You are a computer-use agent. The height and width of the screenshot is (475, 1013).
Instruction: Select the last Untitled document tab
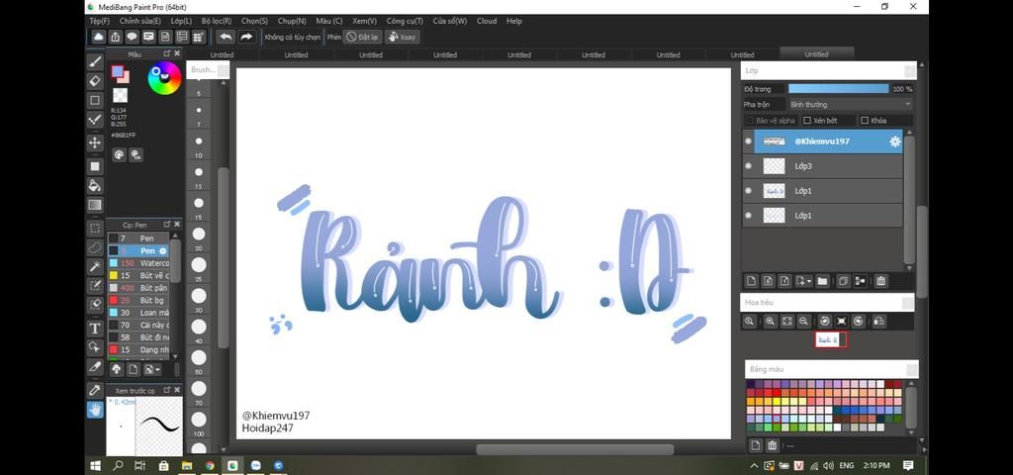click(x=816, y=54)
